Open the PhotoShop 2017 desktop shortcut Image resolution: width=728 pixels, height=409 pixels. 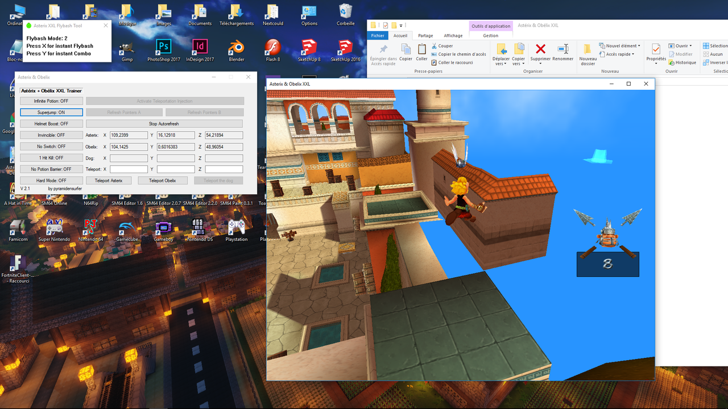163,51
